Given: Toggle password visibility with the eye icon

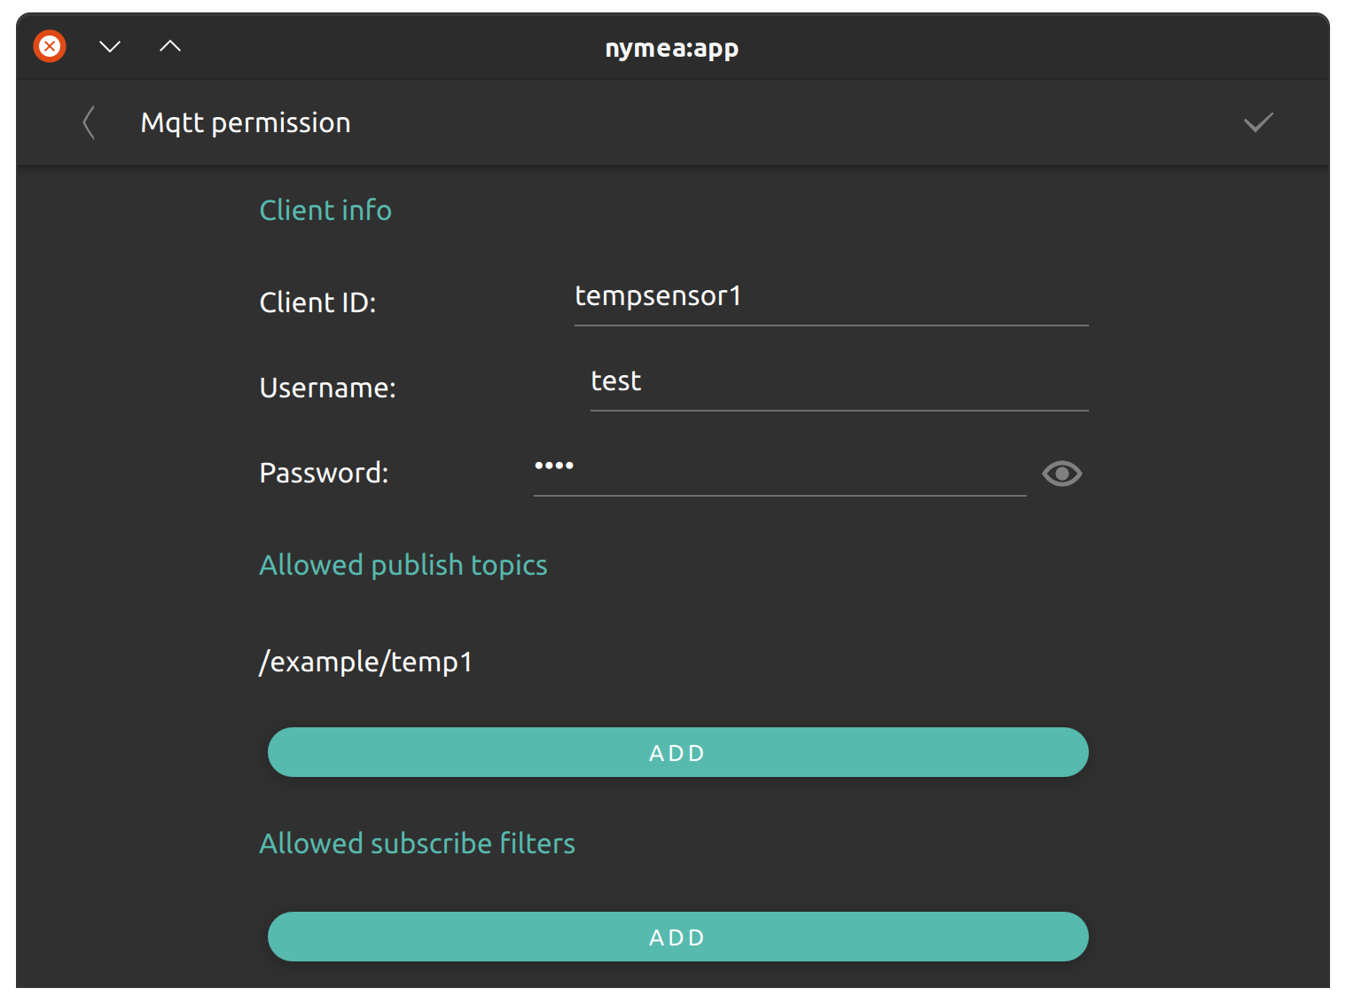Looking at the screenshot, I should [1061, 474].
